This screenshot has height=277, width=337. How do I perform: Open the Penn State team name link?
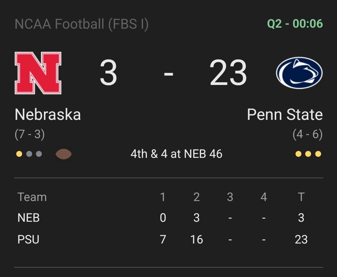(285, 115)
